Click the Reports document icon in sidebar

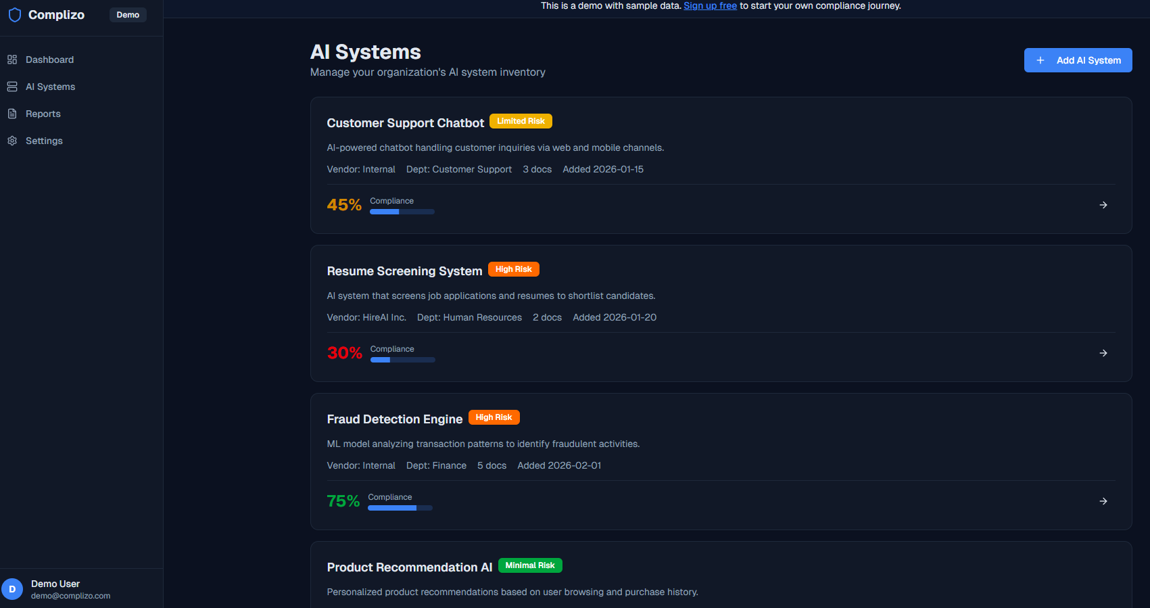[x=12, y=114]
